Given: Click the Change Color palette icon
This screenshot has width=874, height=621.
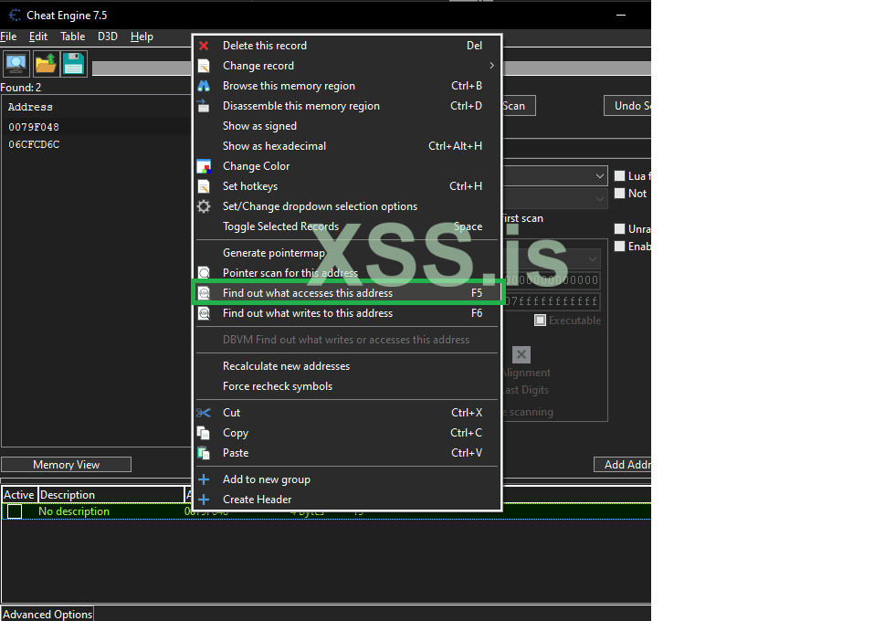Looking at the screenshot, I should pos(204,166).
